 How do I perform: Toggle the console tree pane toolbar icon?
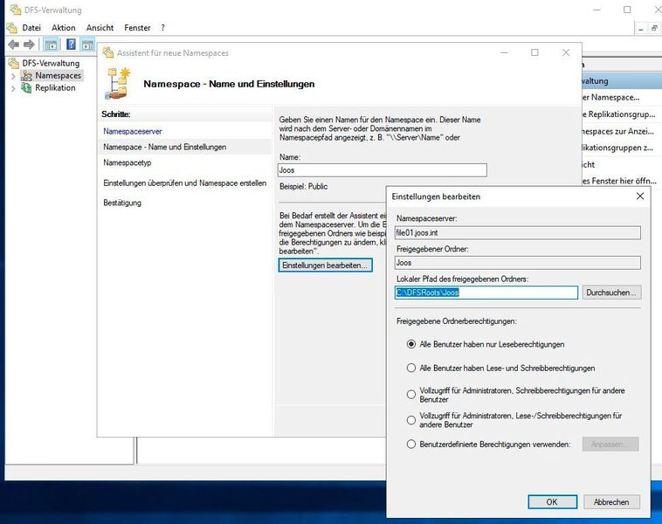51,45
